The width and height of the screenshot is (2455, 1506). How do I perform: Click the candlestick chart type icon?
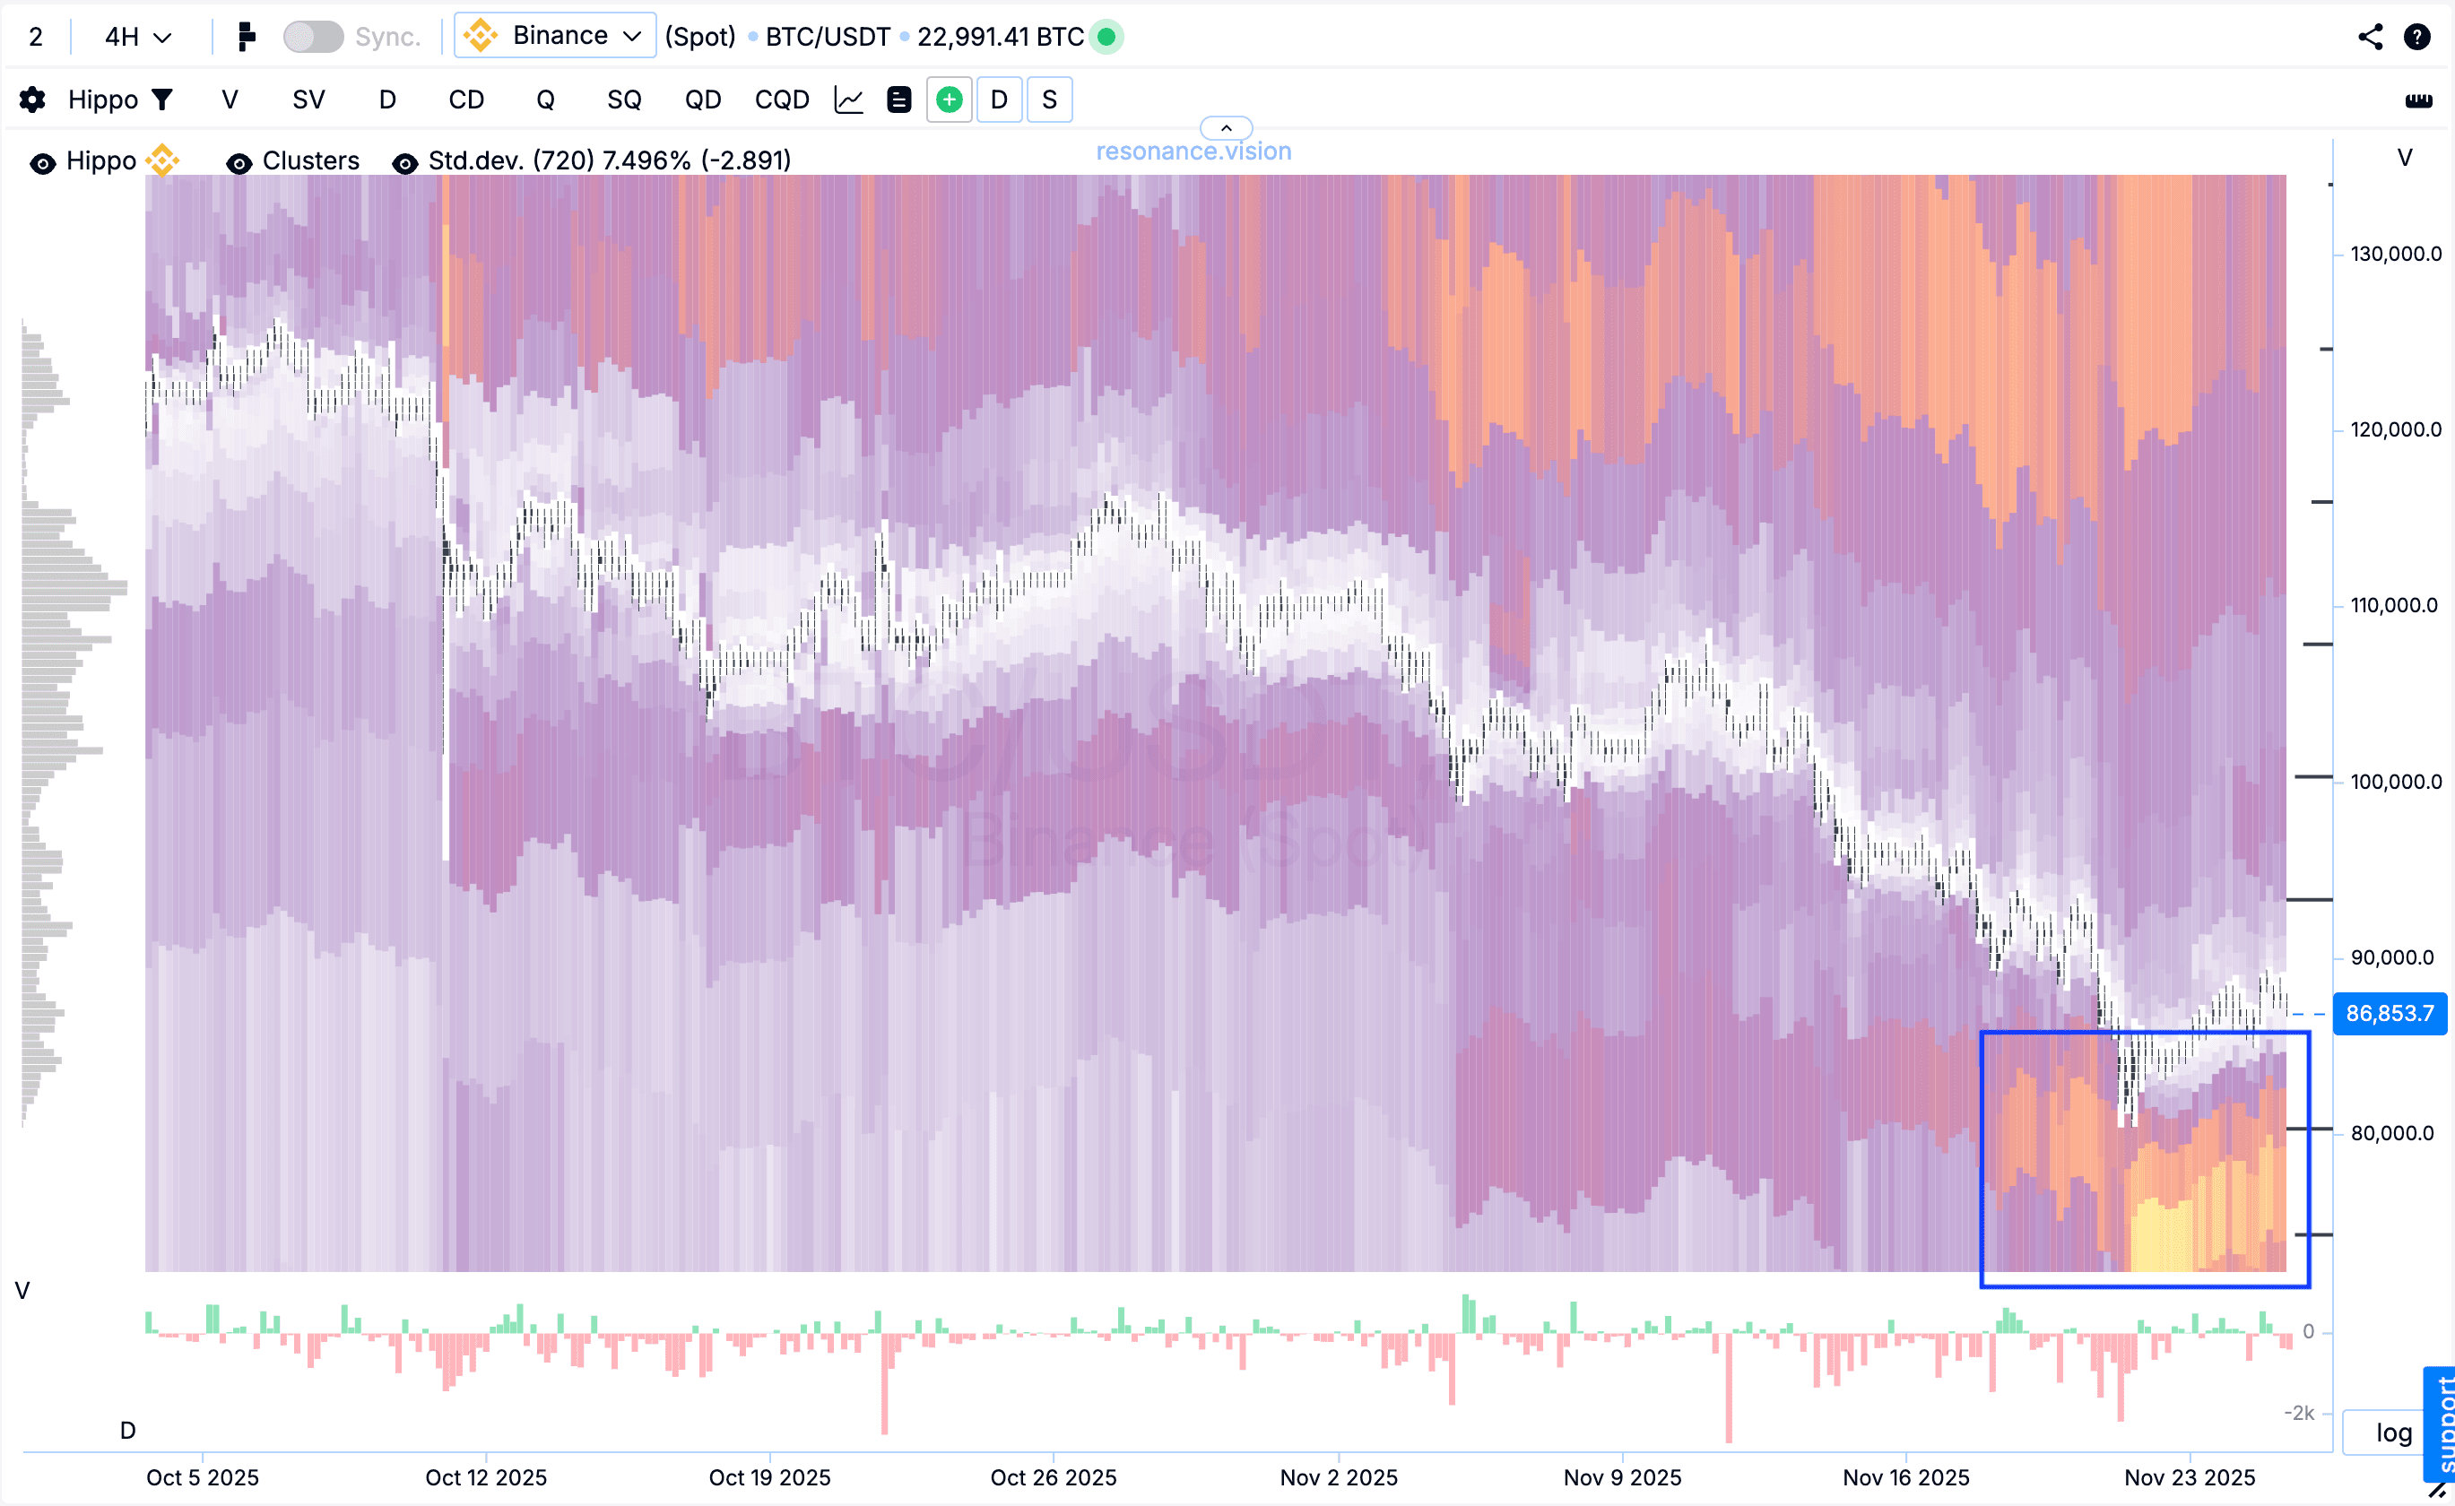(x=246, y=37)
